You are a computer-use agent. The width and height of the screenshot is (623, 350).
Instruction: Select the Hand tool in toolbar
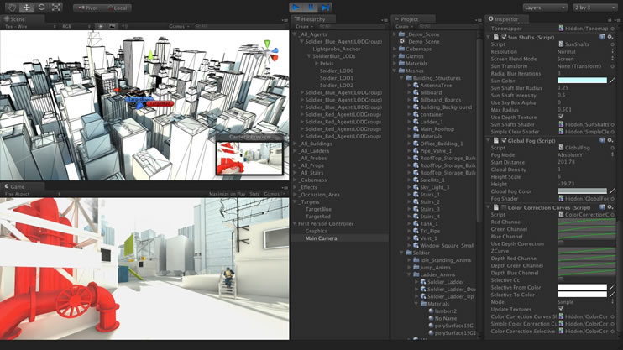click(12, 8)
